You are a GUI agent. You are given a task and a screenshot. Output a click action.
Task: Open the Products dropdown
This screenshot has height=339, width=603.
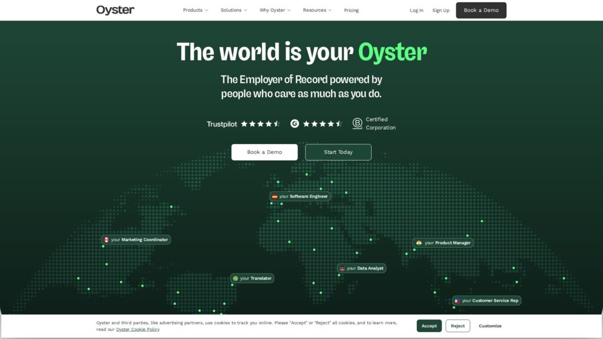coord(195,10)
